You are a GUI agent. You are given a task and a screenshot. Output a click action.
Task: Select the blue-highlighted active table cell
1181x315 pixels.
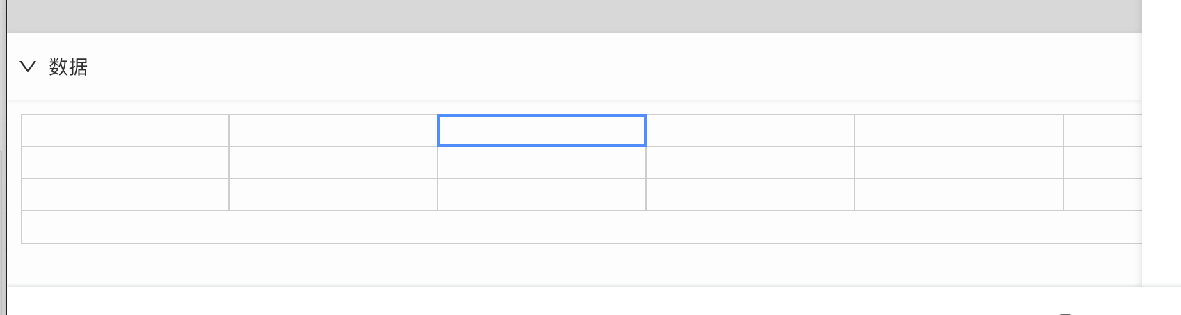point(542,130)
